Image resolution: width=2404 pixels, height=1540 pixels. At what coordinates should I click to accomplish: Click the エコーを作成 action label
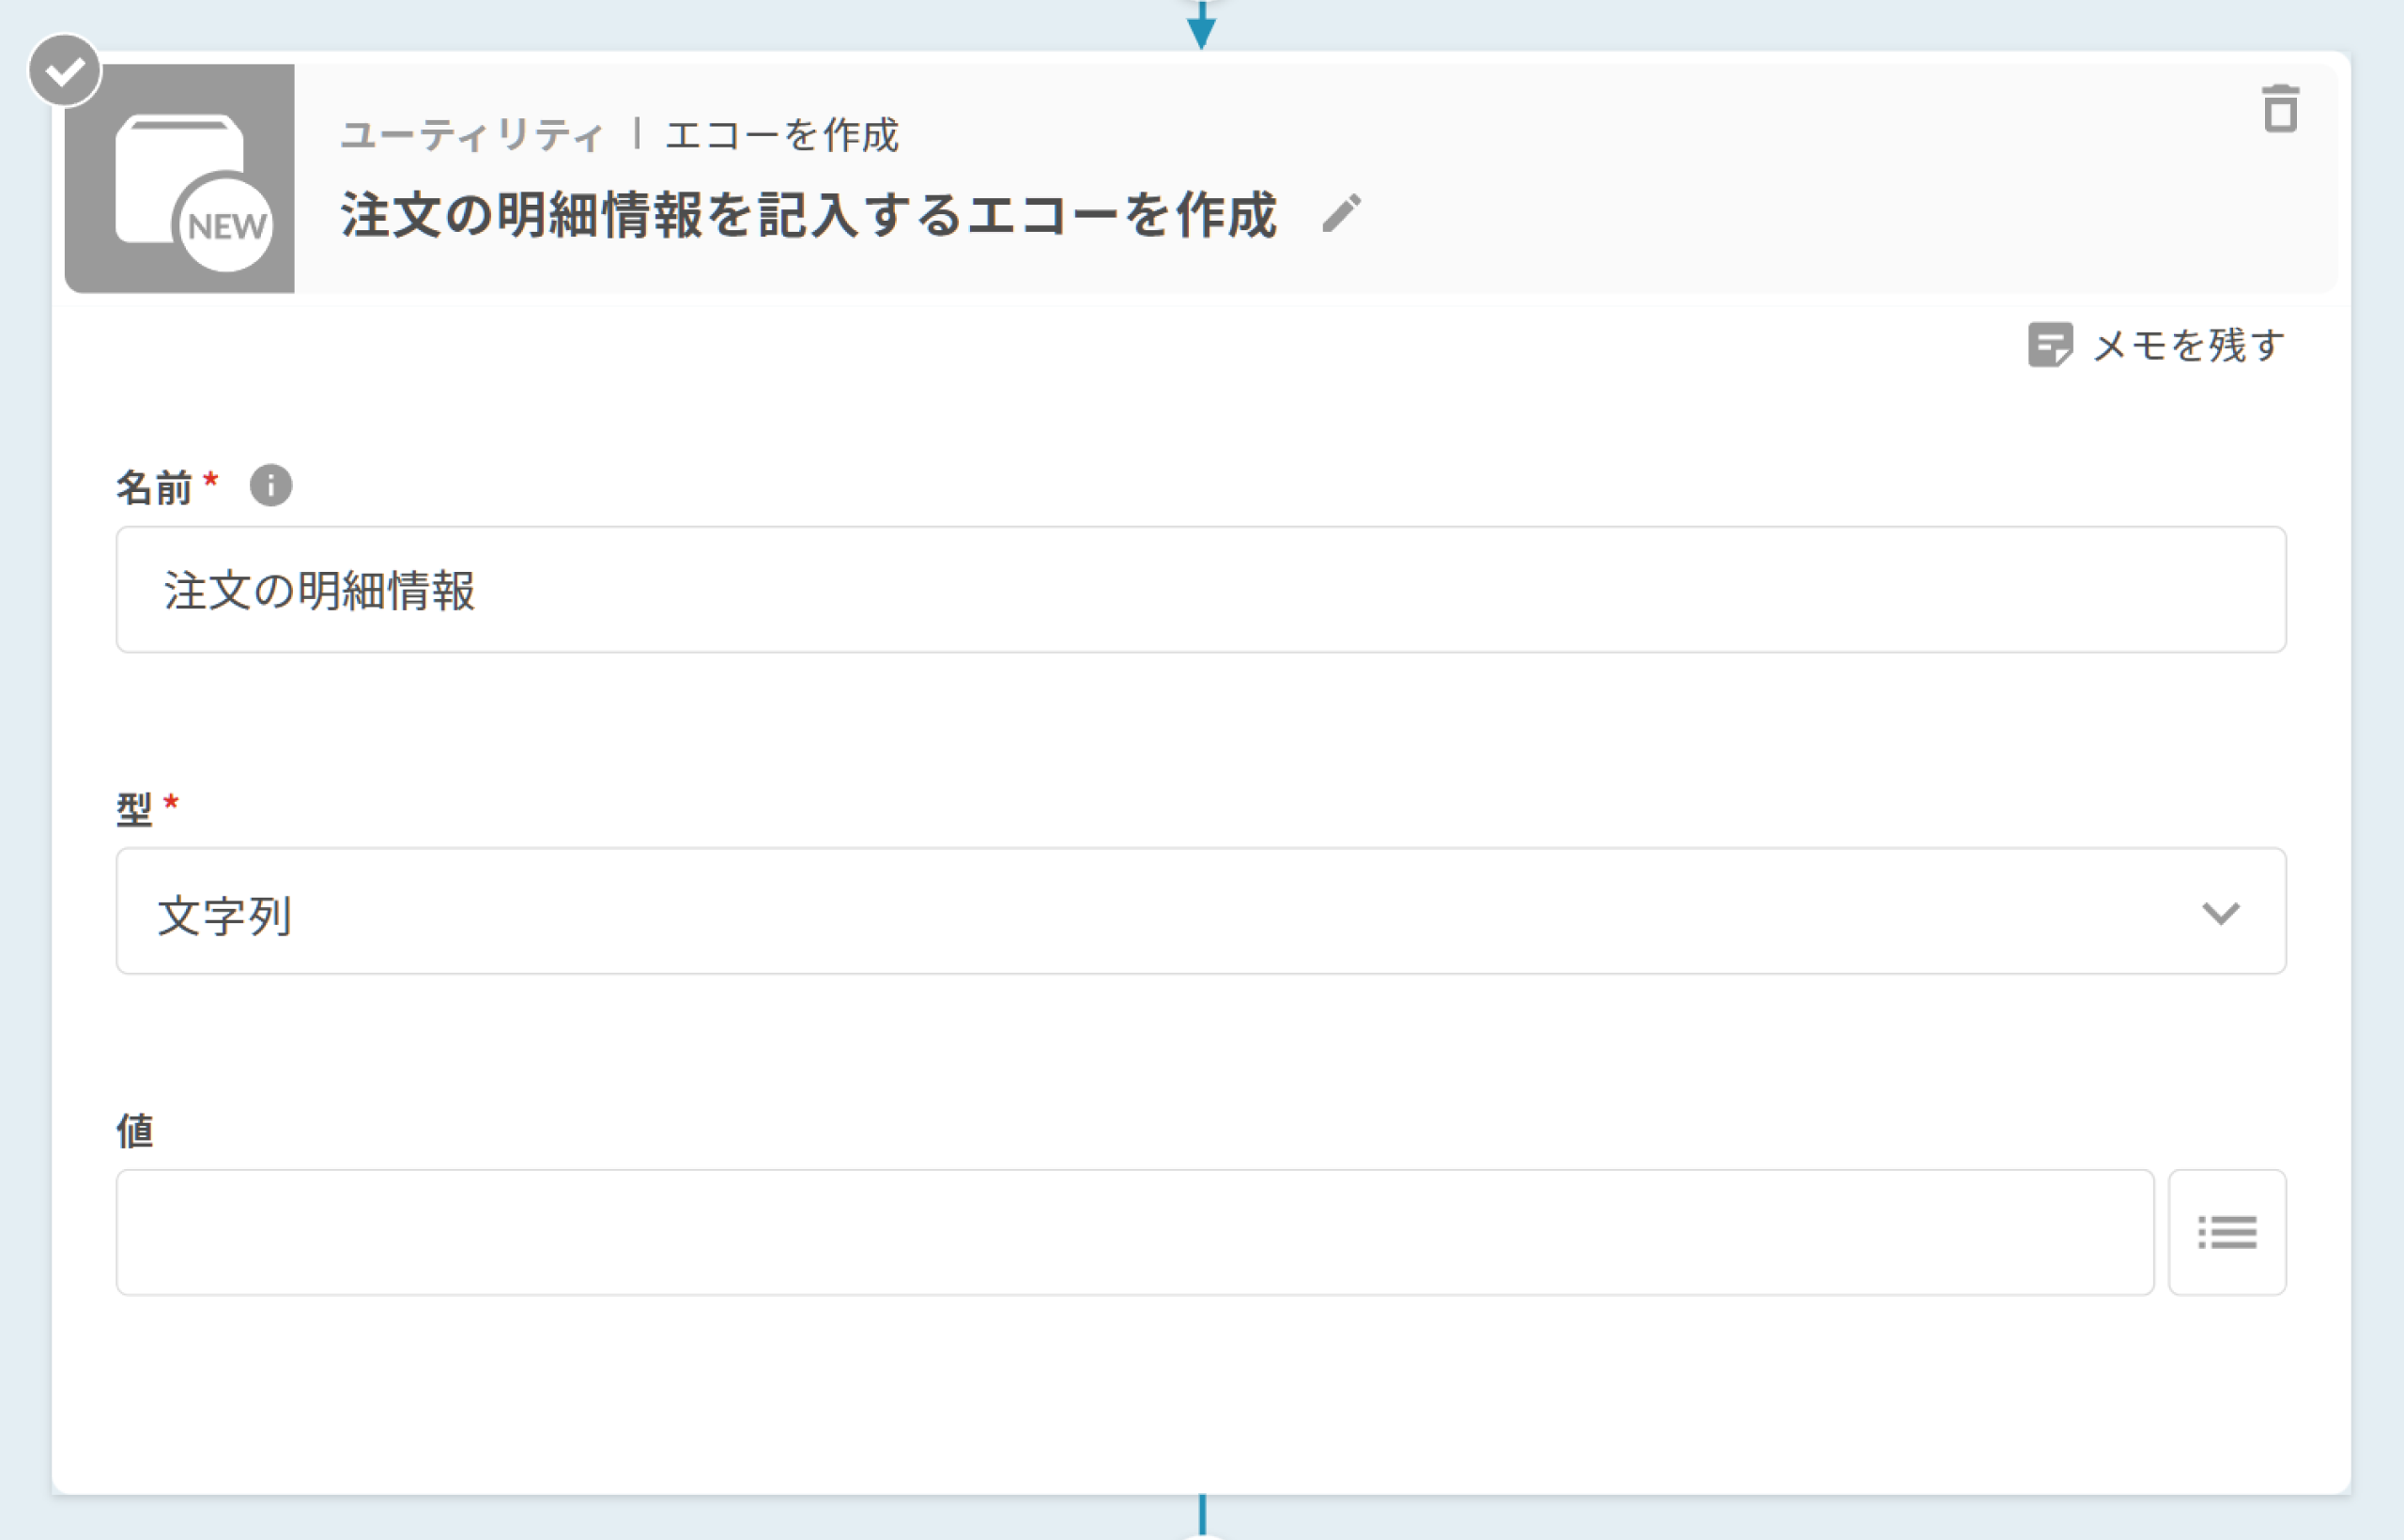(782, 135)
